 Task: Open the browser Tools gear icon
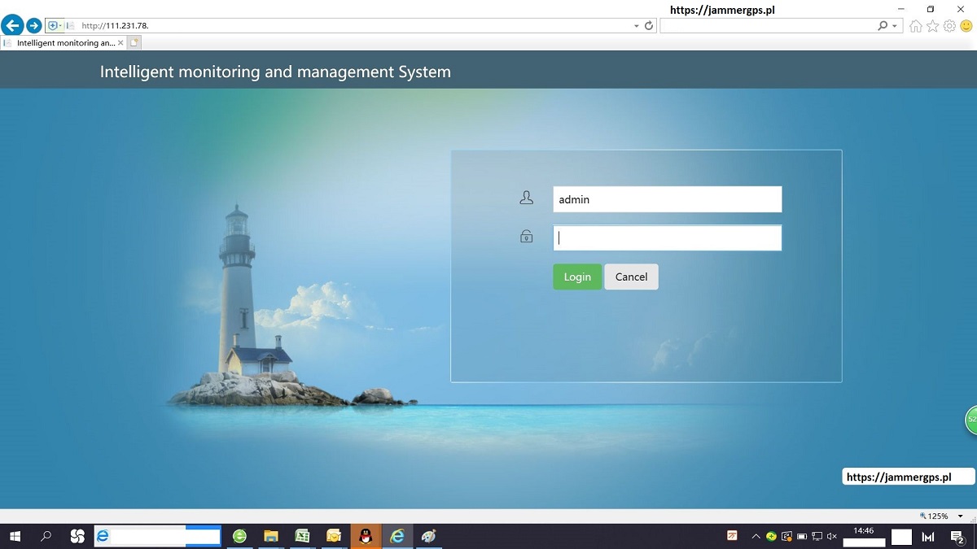coord(949,26)
